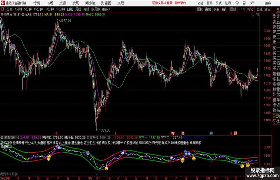Click the 统计 statistics toolbar button
Image resolution: width=280 pixels, height=180 pixels.
point(225,9)
